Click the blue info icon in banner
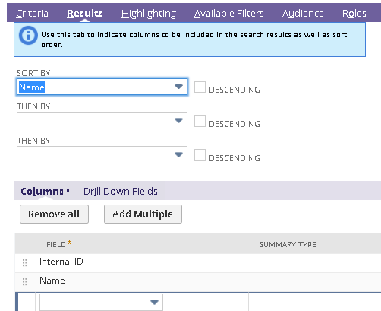 tap(28, 36)
